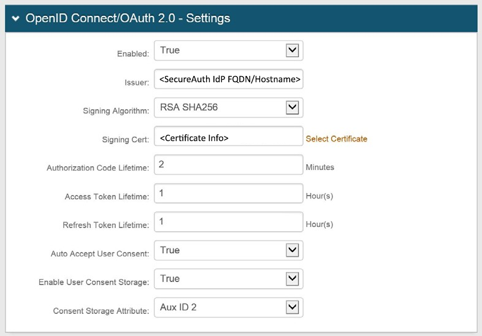Click the Signing Algorithm dropdown arrow icon
The width and height of the screenshot is (482, 336).
point(293,108)
